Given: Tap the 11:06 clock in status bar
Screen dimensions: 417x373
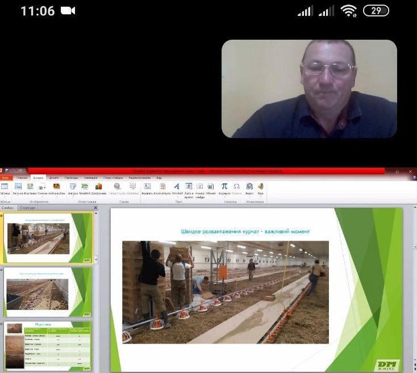Looking at the screenshot, I should [37, 11].
